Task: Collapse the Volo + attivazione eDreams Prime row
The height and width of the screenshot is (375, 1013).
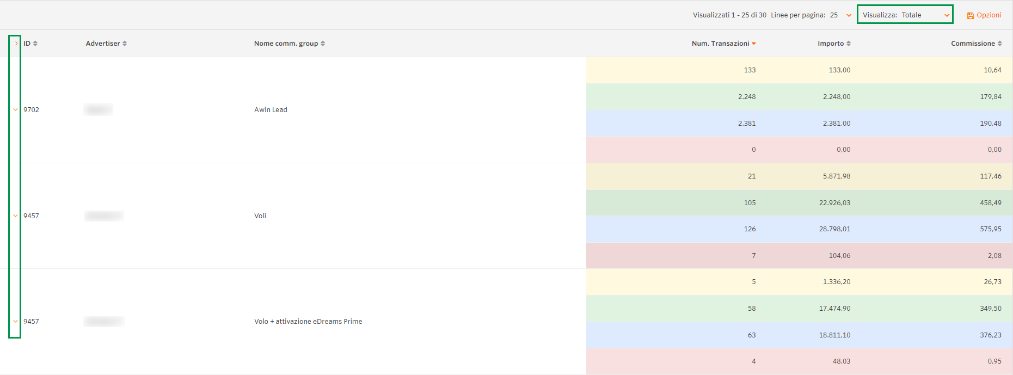Action: [15, 322]
